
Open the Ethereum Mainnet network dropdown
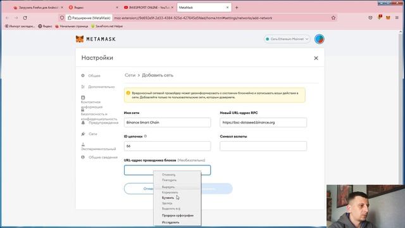(287, 39)
